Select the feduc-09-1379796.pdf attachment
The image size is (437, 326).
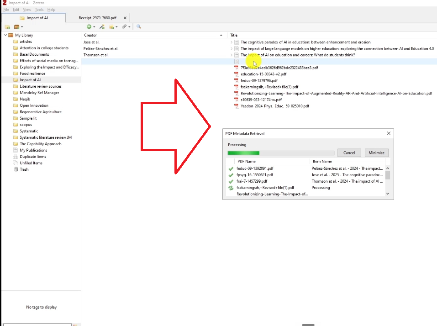pos(259,80)
